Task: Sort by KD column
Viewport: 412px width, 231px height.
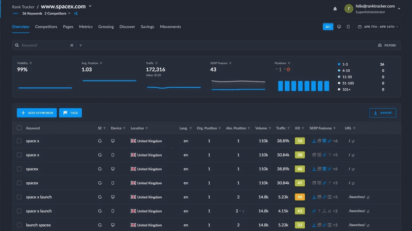Action: 299,128
